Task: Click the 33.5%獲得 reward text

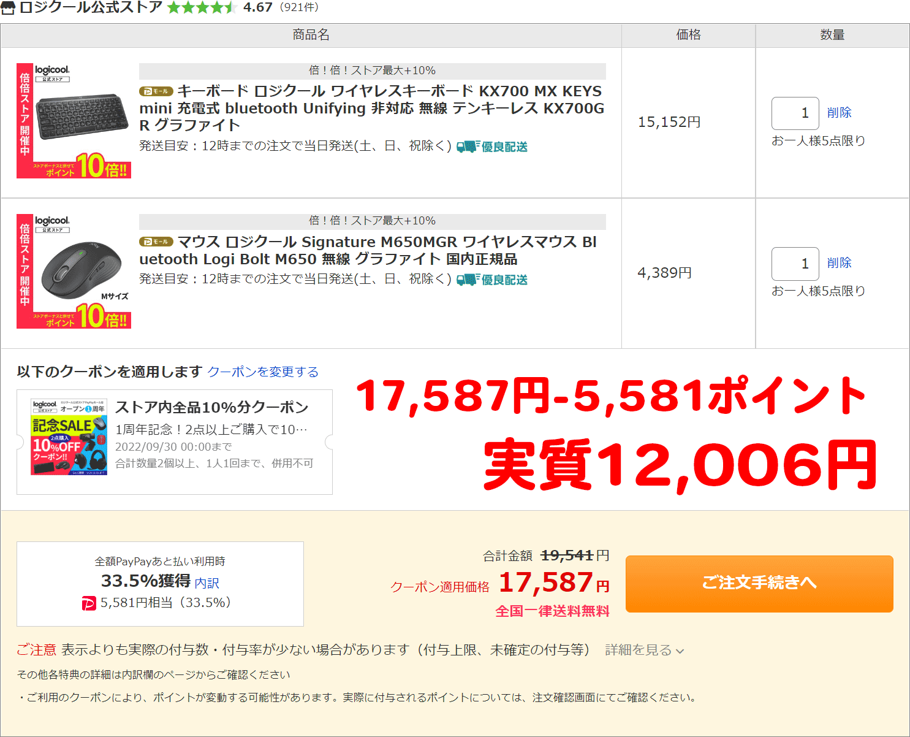Action: [x=146, y=581]
